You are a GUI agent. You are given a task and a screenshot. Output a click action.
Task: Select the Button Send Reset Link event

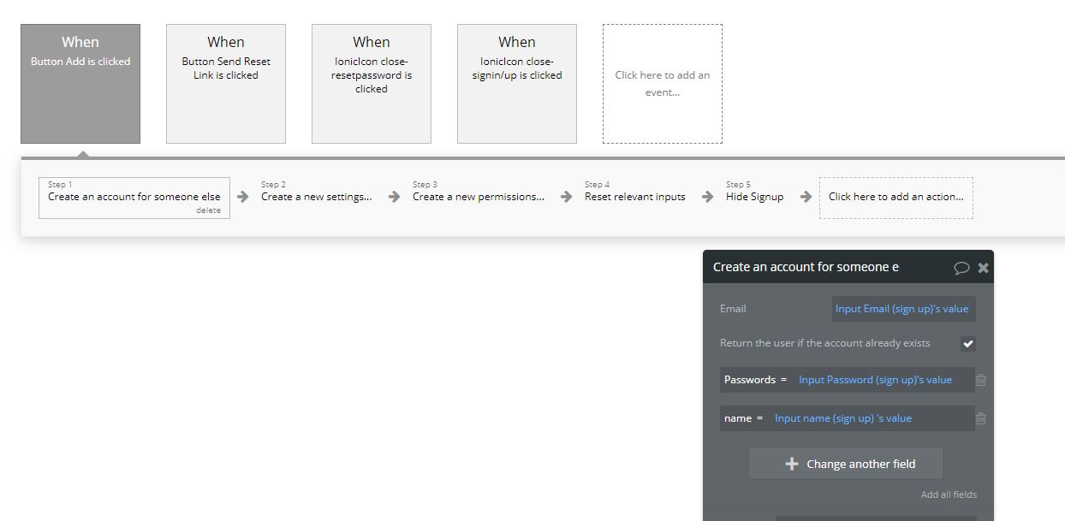click(x=226, y=84)
